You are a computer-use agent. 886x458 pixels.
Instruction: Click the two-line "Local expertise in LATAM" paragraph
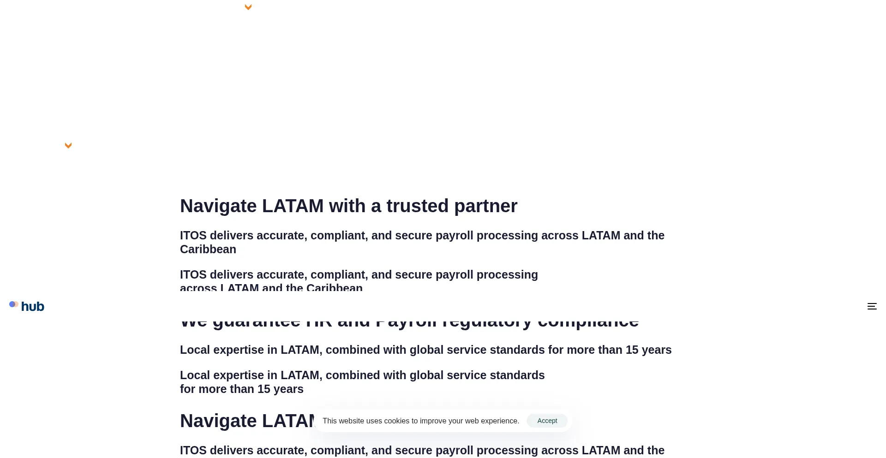[362, 375]
